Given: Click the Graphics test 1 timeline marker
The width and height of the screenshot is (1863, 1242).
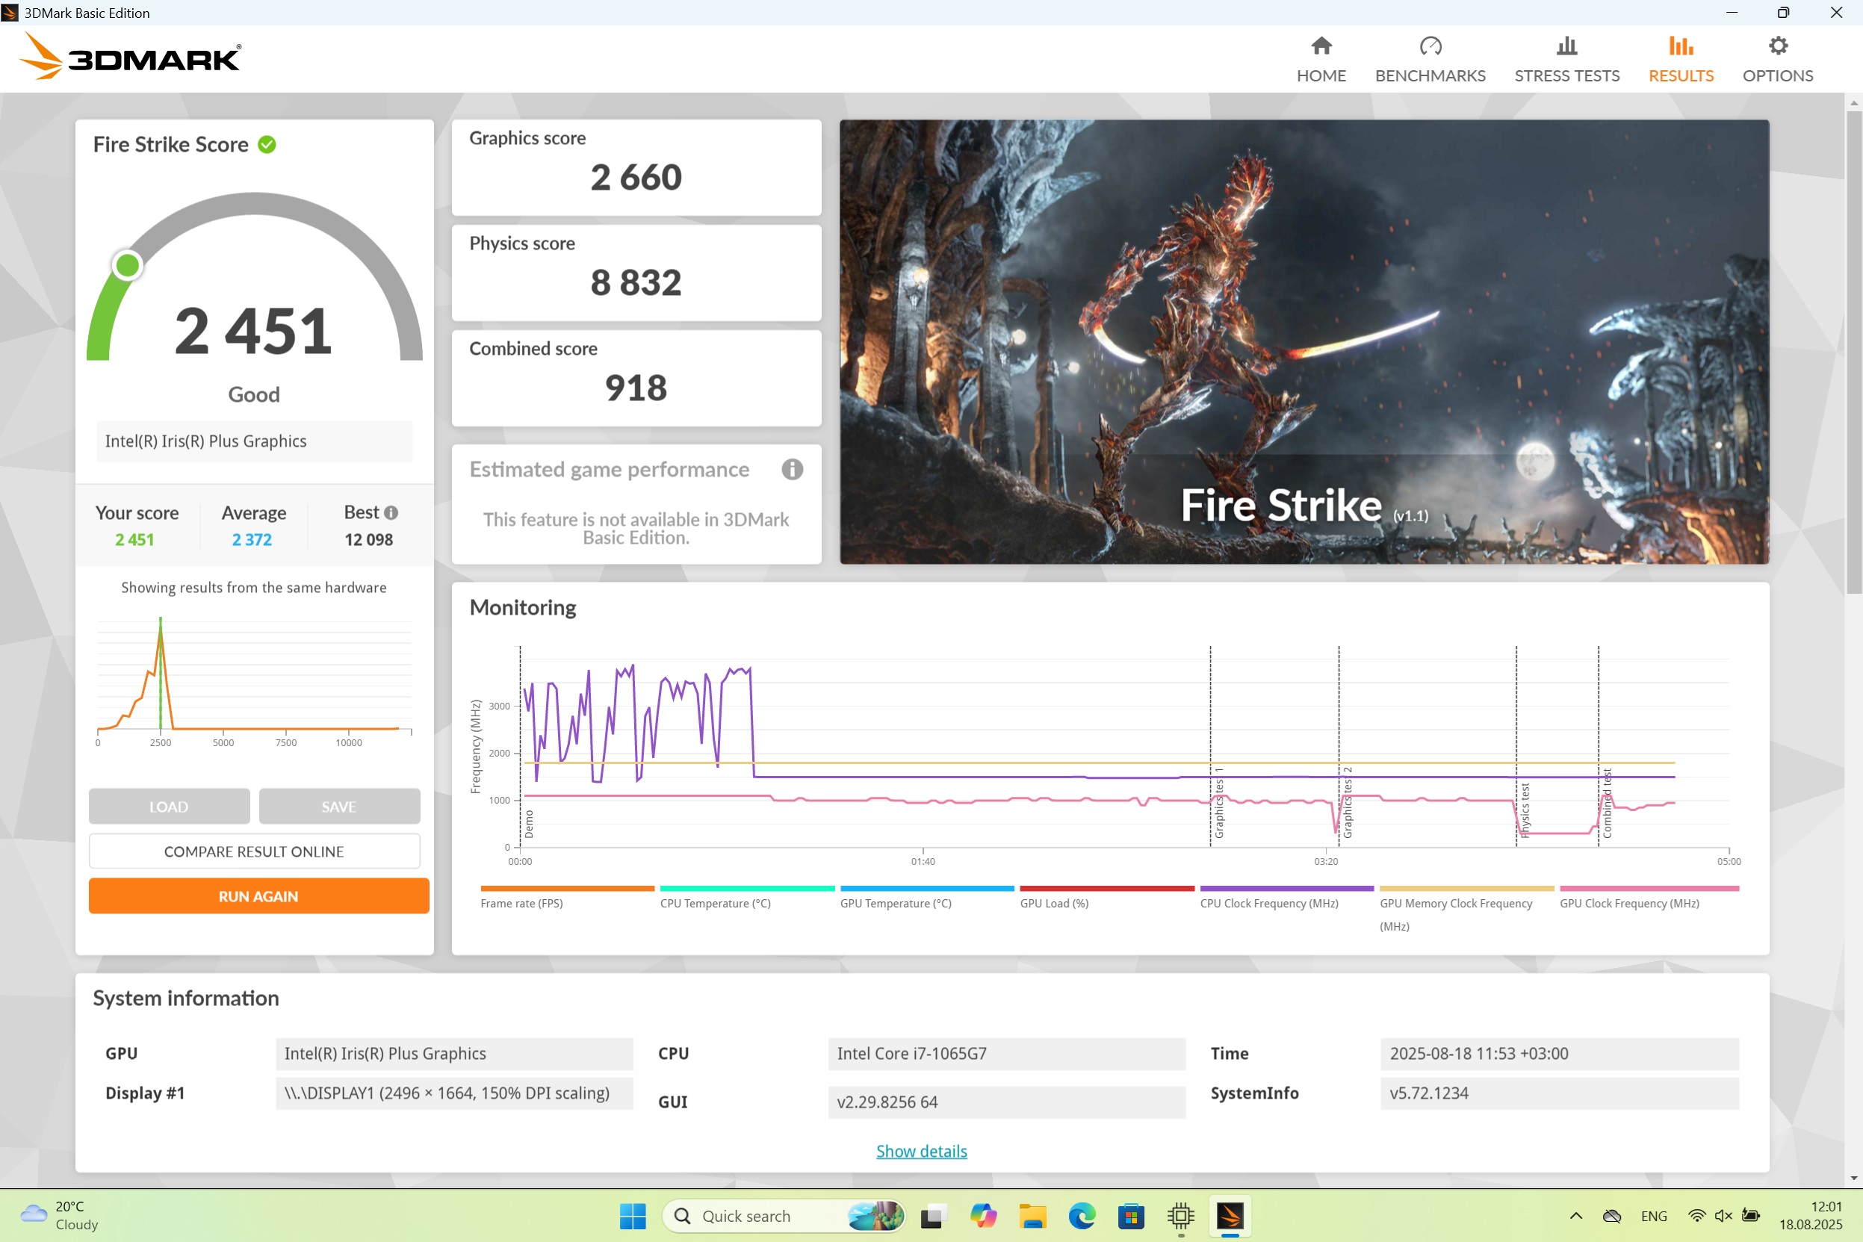Looking at the screenshot, I should [x=1218, y=801].
